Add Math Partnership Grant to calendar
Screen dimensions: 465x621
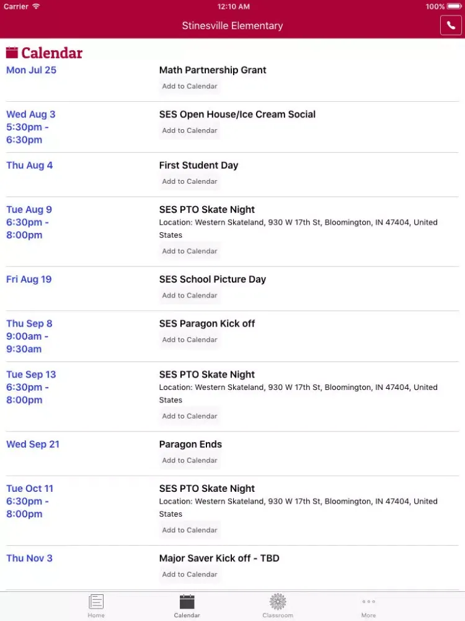coord(190,86)
